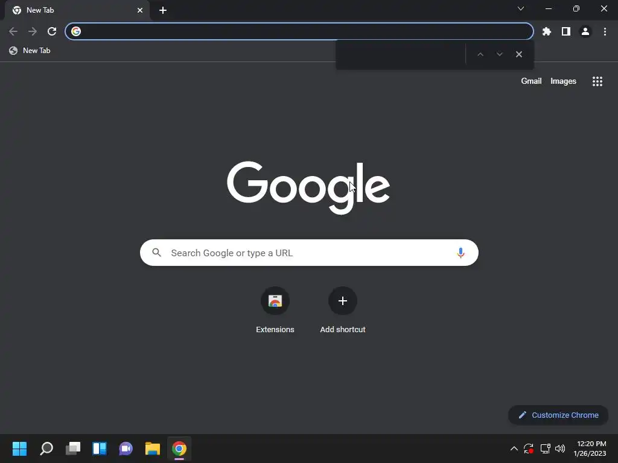
Task: Click the network tray icon
Action: (x=545, y=449)
